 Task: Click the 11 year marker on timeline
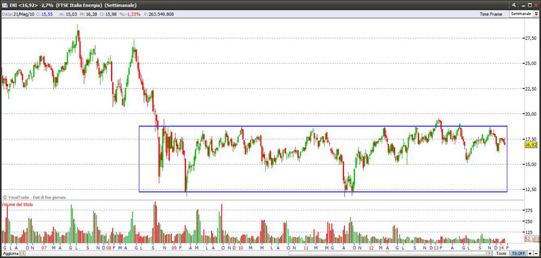pyautogui.click(x=306, y=248)
